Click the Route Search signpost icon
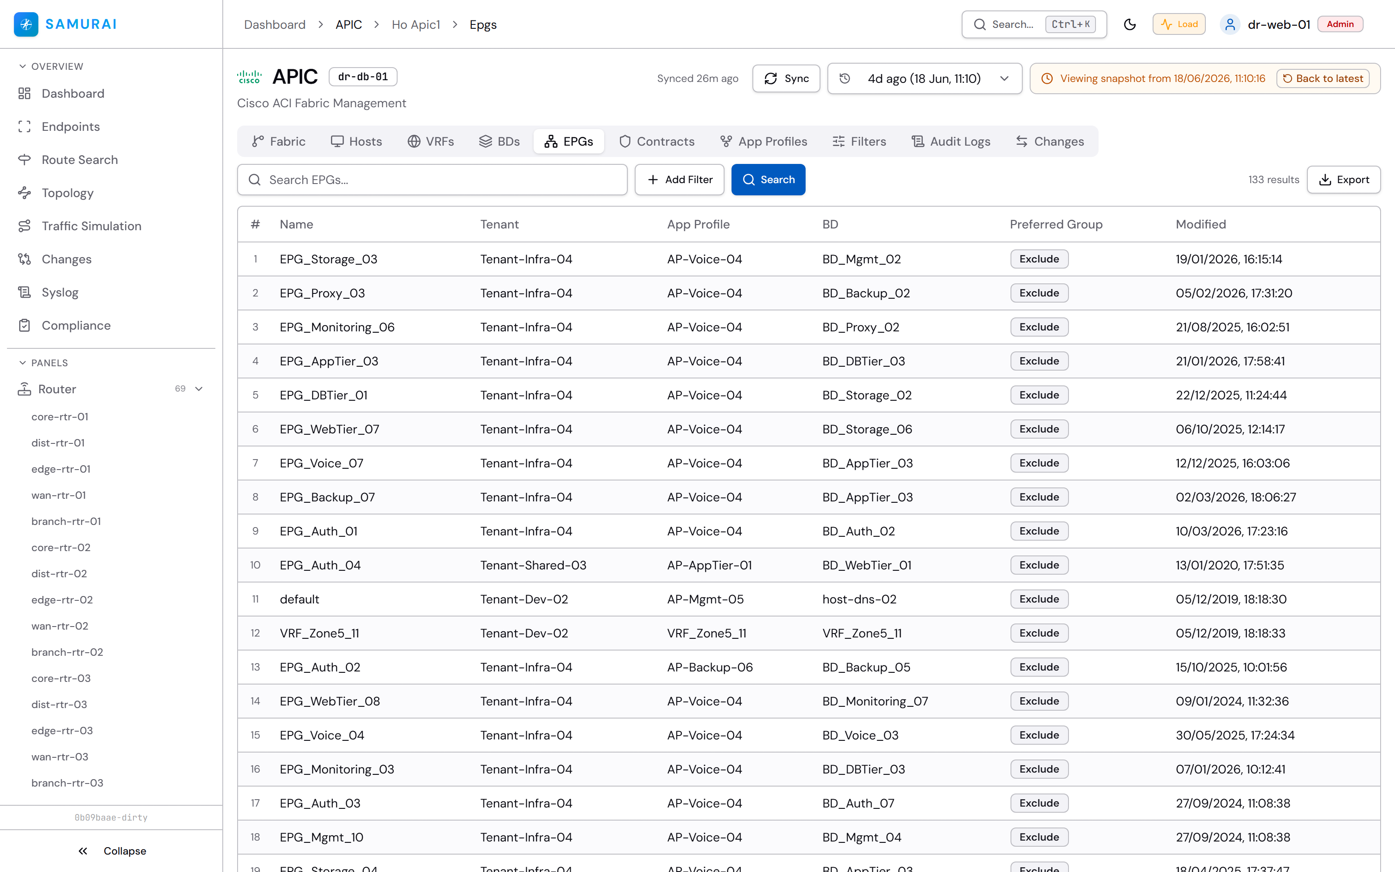This screenshot has width=1395, height=872. 24,160
